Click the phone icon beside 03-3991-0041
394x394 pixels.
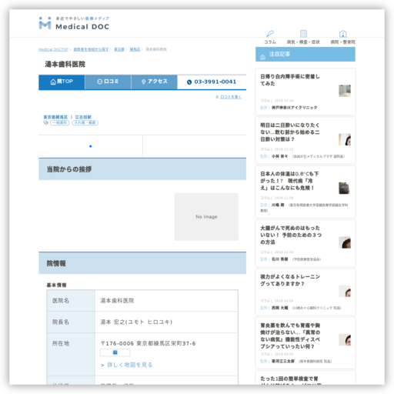[189, 82]
